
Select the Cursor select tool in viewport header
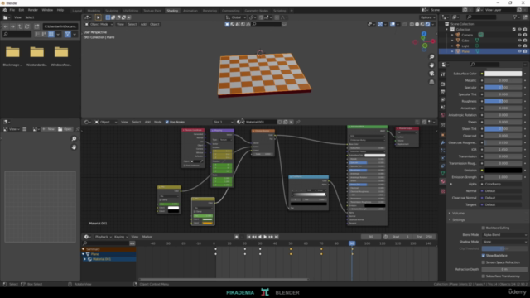coord(98,17)
